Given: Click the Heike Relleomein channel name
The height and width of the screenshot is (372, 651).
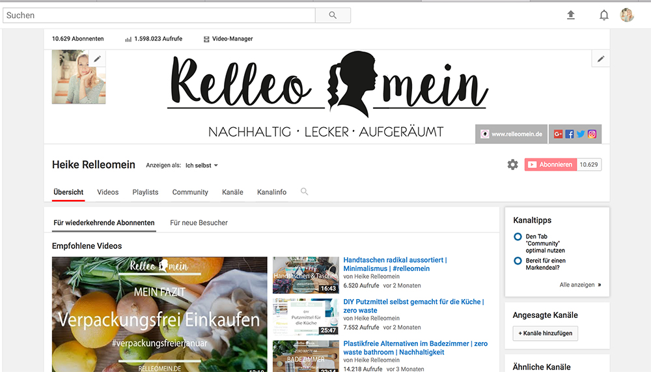Looking at the screenshot, I should click(x=93, y=165).
